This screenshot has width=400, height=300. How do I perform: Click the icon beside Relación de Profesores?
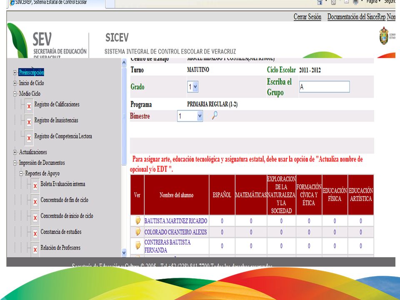pyautogui.click(x=35, y=249)
